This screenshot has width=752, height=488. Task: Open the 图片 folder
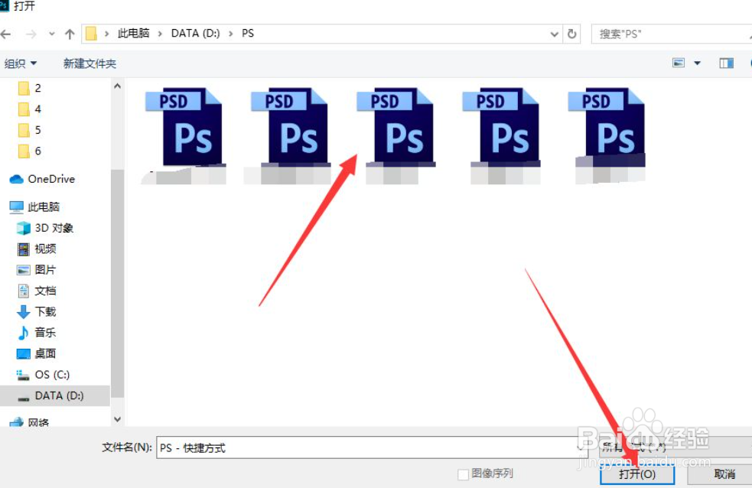click(37, 270)
